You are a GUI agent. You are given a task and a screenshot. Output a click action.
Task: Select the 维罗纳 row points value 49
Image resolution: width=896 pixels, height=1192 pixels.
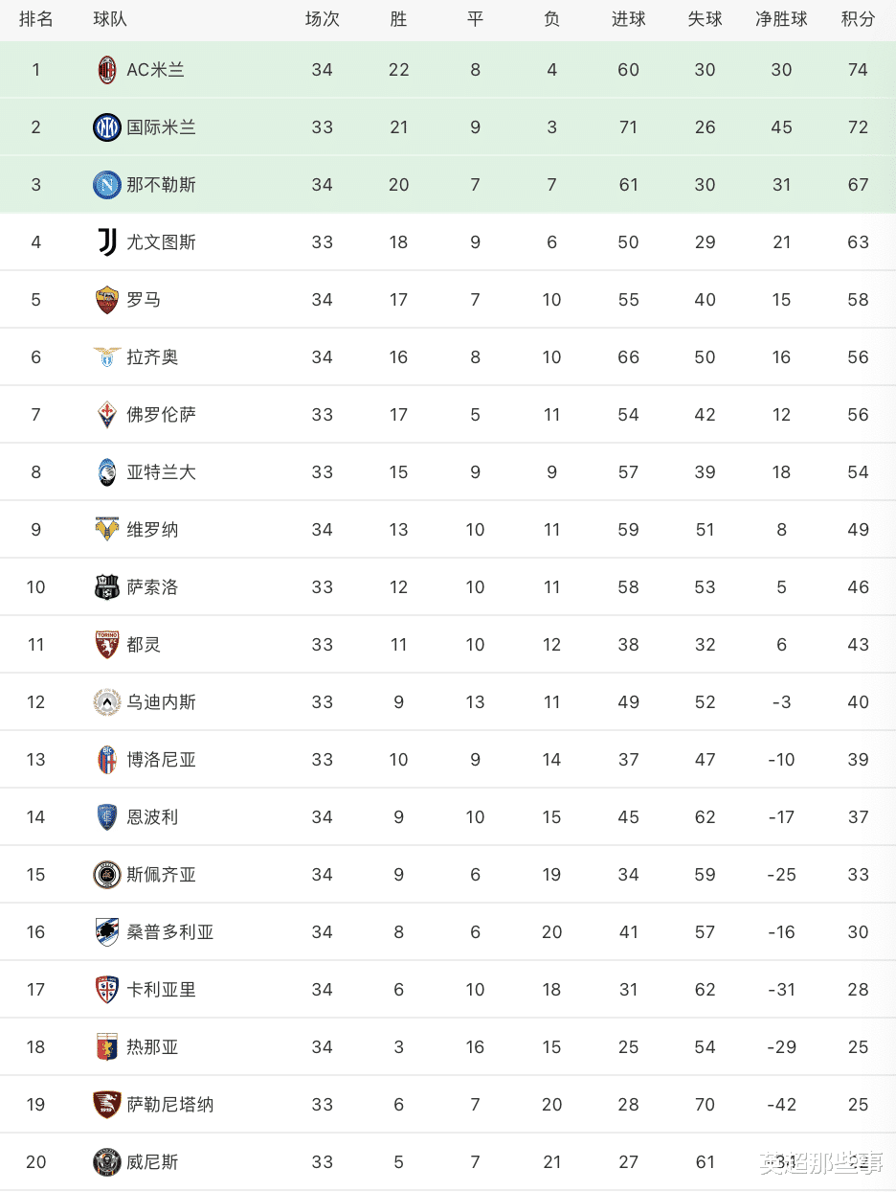858,530
